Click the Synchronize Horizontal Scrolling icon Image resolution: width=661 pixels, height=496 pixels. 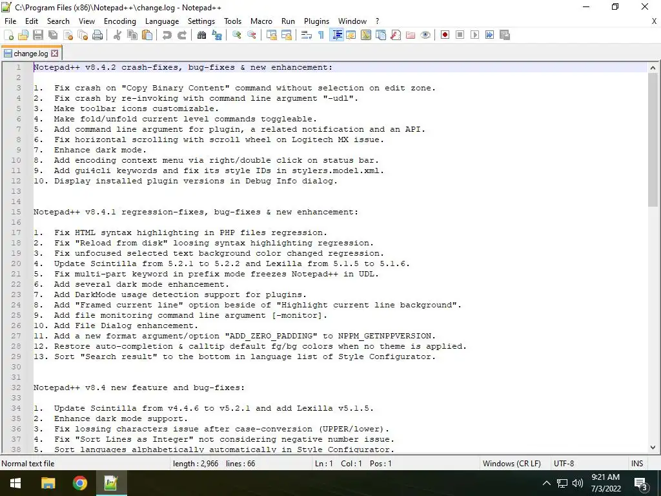coord(287,35)
